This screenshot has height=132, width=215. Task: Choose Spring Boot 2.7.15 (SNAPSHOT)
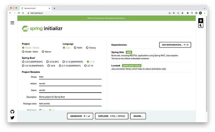coord(70,66)
